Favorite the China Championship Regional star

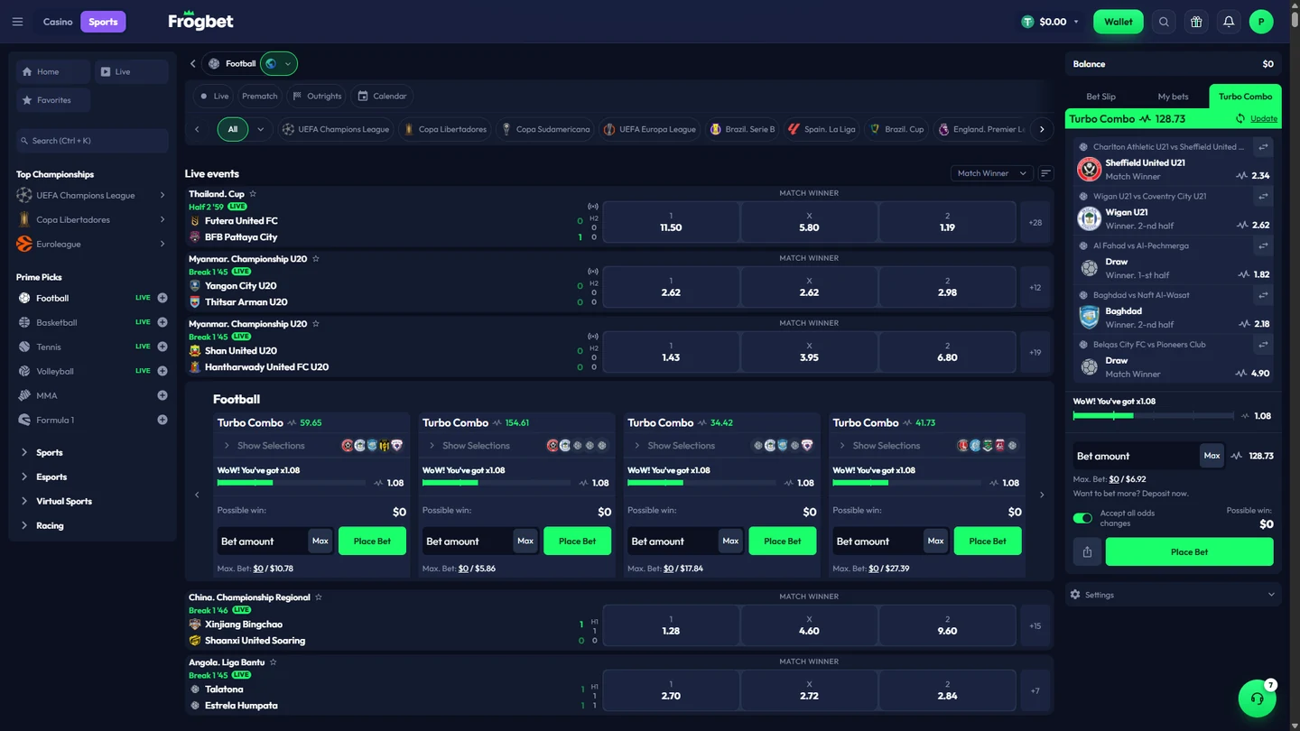[319, 597]
